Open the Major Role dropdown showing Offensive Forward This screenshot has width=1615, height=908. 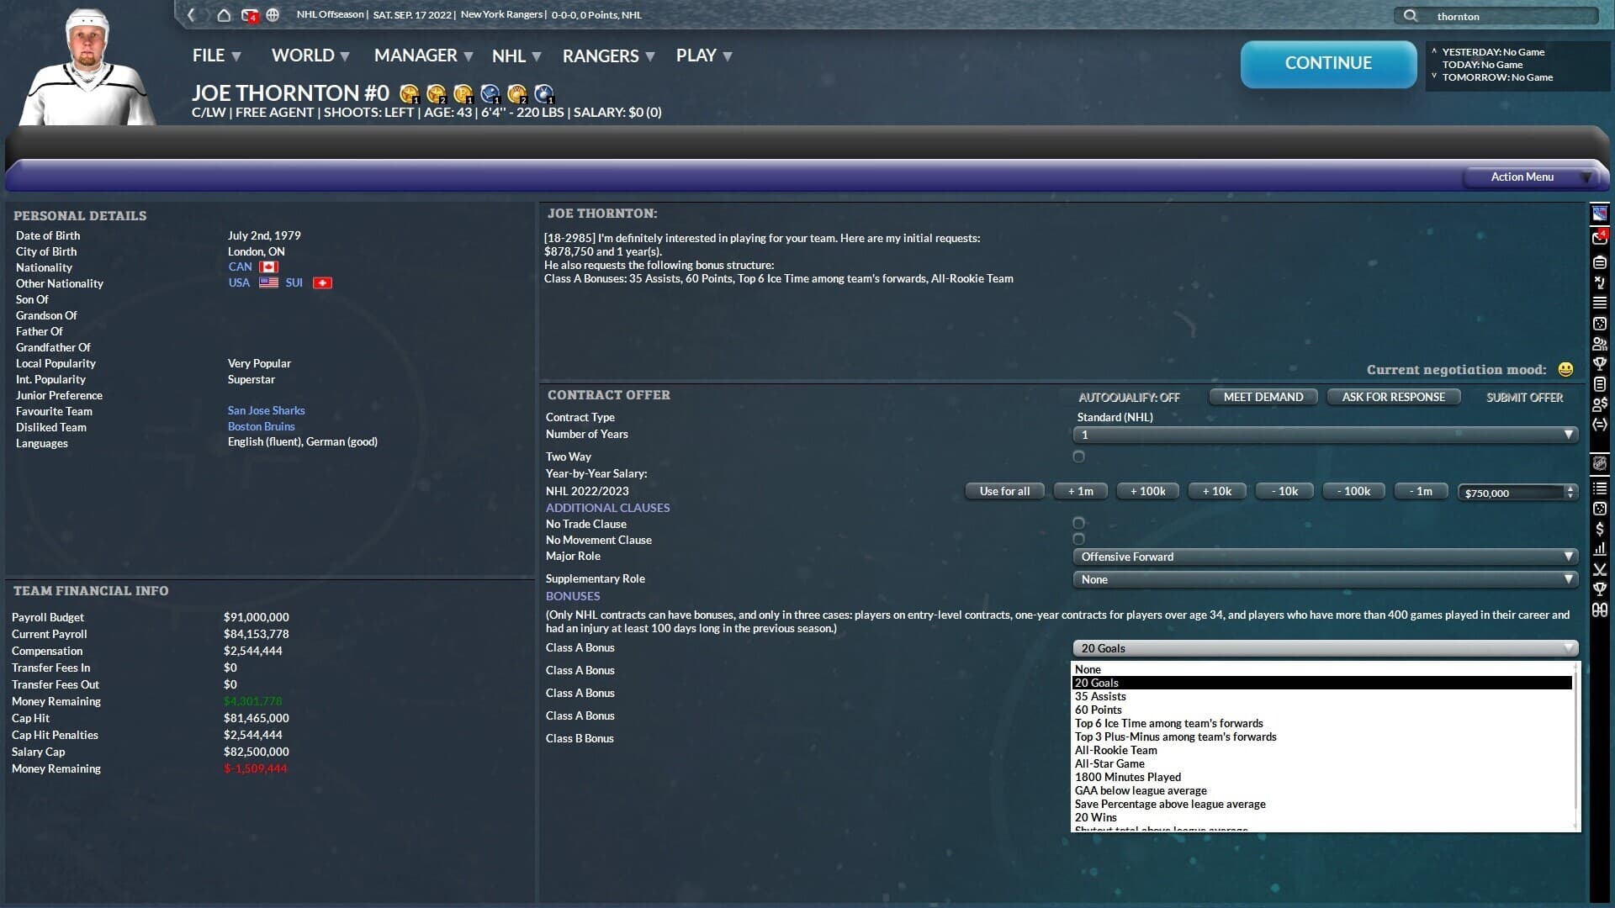click(1325, 556)
